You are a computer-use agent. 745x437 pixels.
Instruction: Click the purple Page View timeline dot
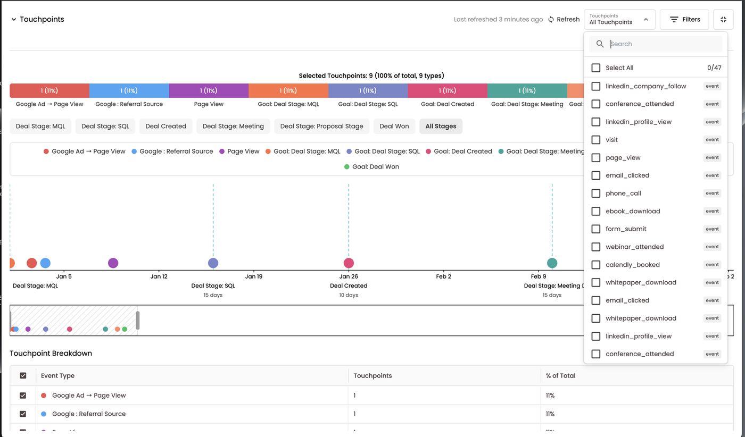[x=113, y=263]
